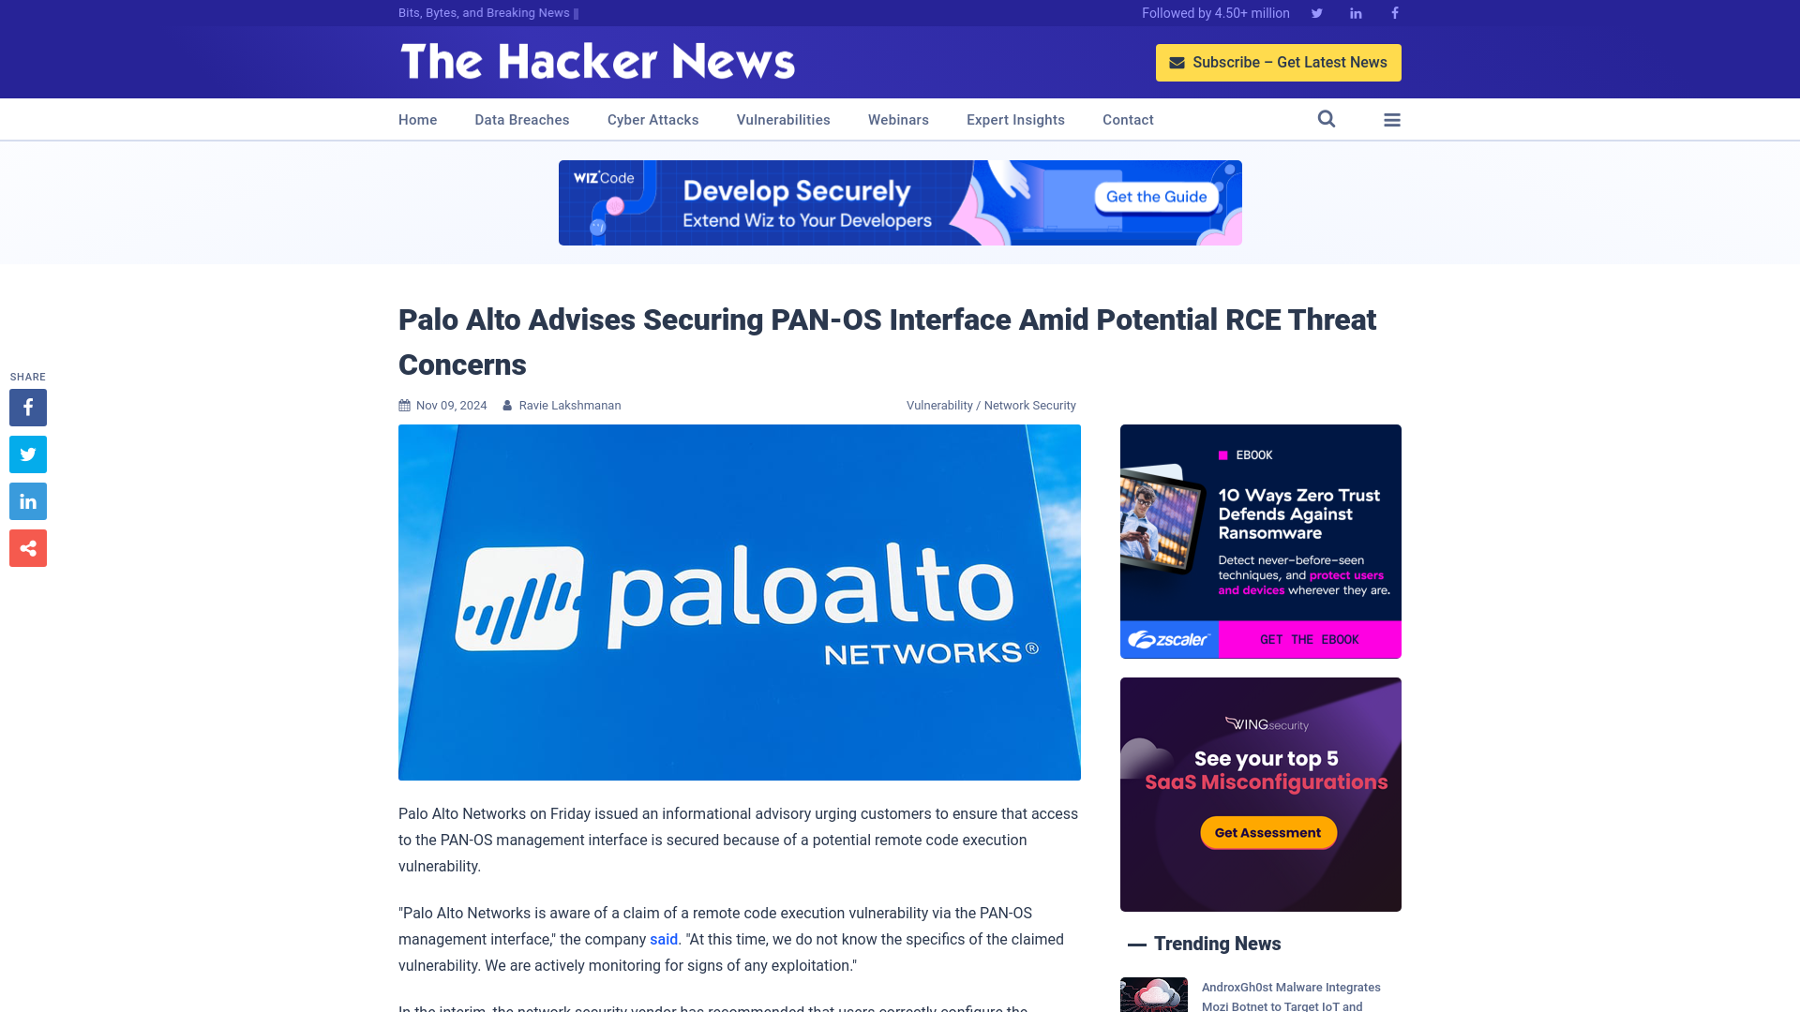Screen dimensions: 1800x1012
Task: Expand the Cyber Attacks menu item
Action: click(x=652, y=119)
